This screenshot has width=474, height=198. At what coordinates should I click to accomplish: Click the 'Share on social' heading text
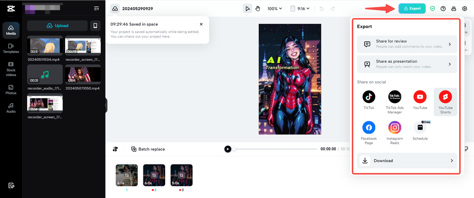(x=371, y=82)
